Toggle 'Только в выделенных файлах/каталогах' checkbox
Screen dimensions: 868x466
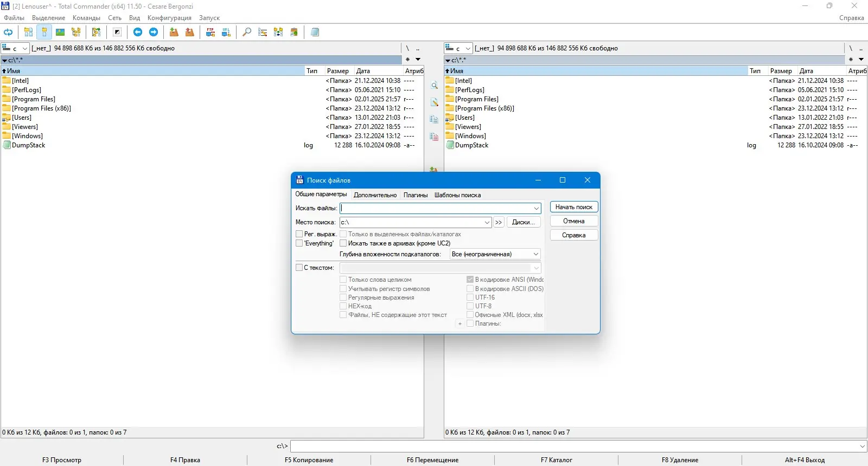(x=343, y=234)
